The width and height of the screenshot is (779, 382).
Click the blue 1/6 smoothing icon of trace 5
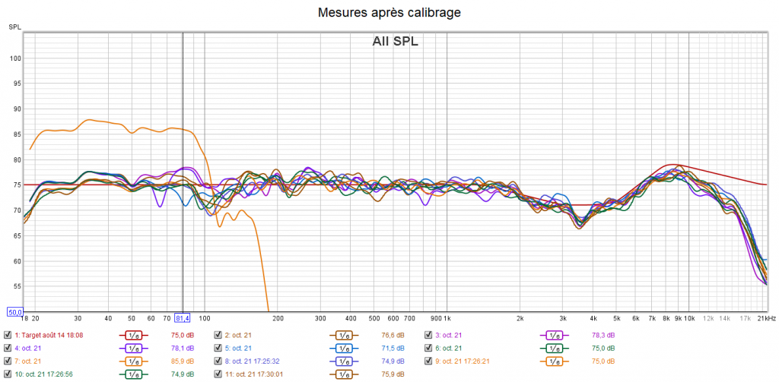[343, 348]
